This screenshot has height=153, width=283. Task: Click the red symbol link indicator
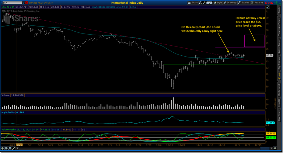pyautogui.click(x=27, y=3)
